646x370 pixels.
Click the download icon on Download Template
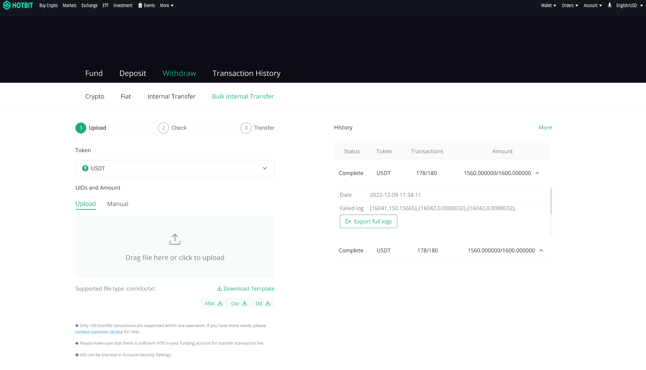(x=219, y=288)
